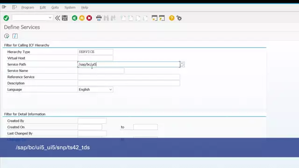
Task: Click the Created By input field
Action: click(x=92, y=121)
